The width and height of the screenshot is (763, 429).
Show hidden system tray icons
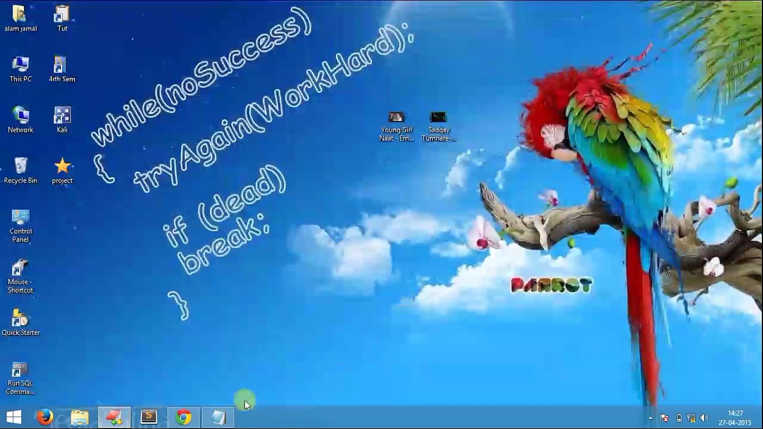point(650,418)
